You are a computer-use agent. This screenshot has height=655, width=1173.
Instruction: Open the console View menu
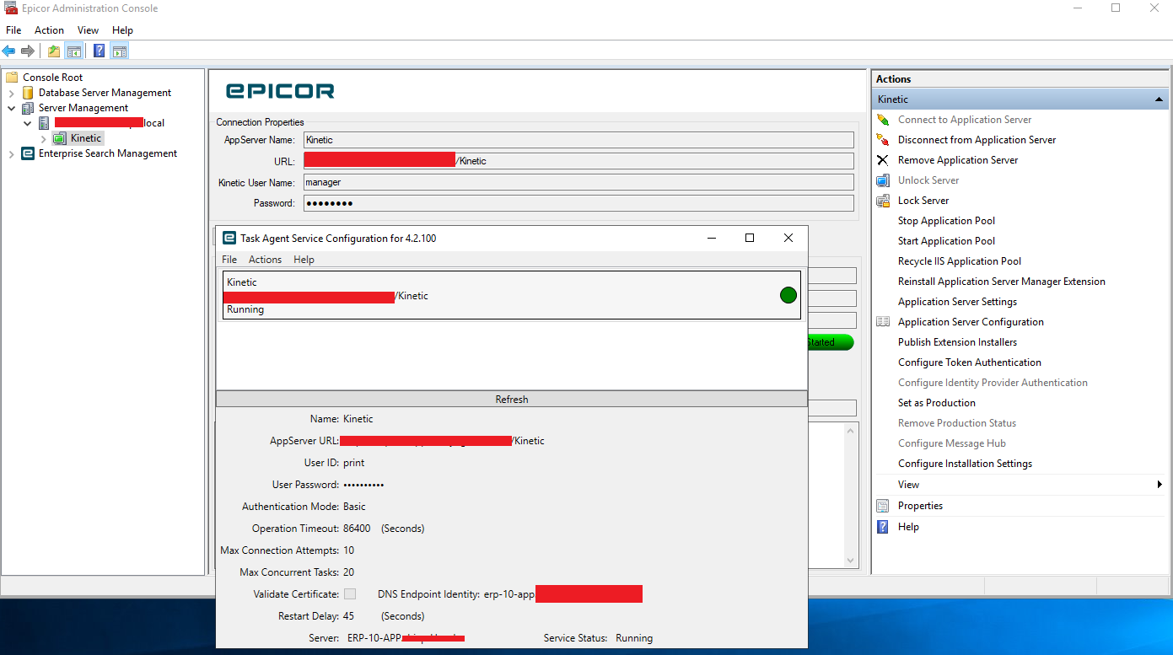pyautogui.click(x=89, y=30)
